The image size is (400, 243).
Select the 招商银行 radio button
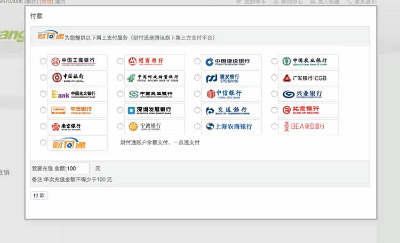click(x=120, y=61)
